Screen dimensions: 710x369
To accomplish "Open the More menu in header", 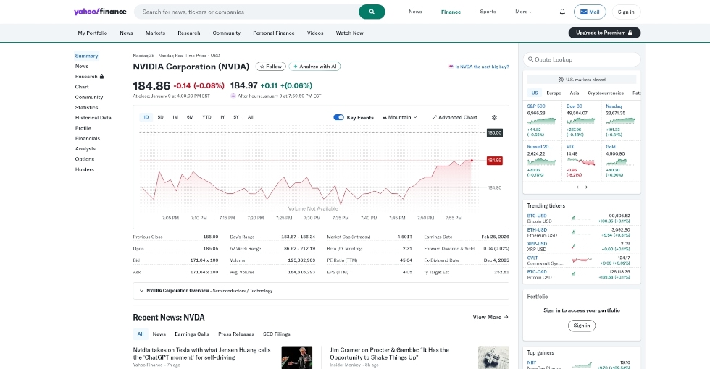I will click(x=523, y=12).
